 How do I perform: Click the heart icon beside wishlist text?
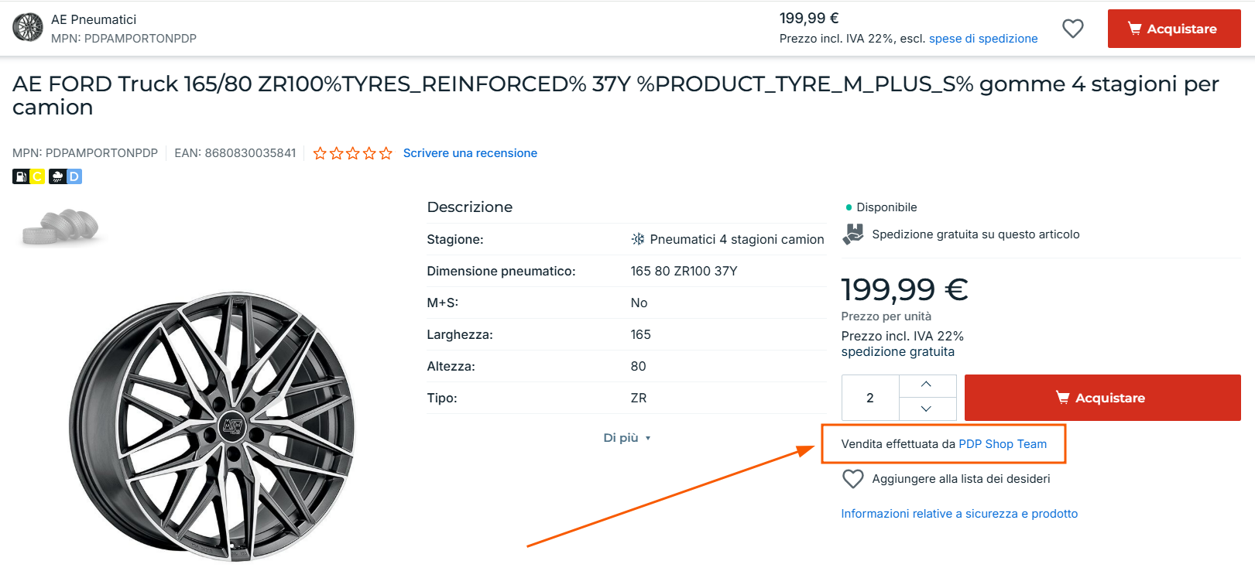click(852, 479)
